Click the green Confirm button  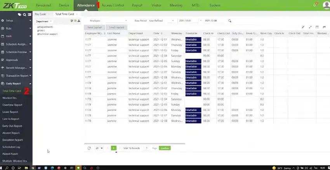[x=165, y=148]
